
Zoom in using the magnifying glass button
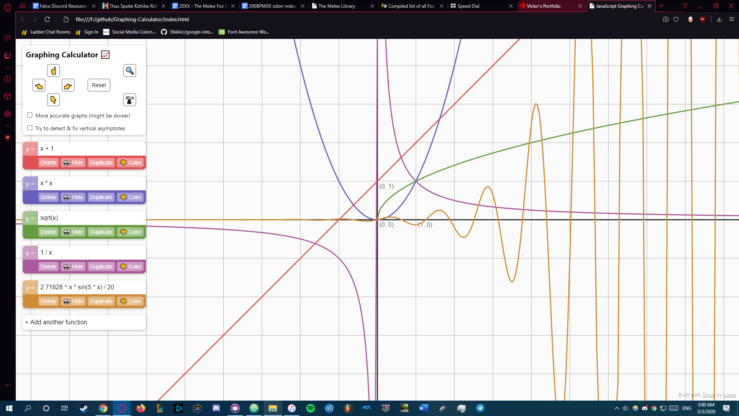[x=130, y=70]
